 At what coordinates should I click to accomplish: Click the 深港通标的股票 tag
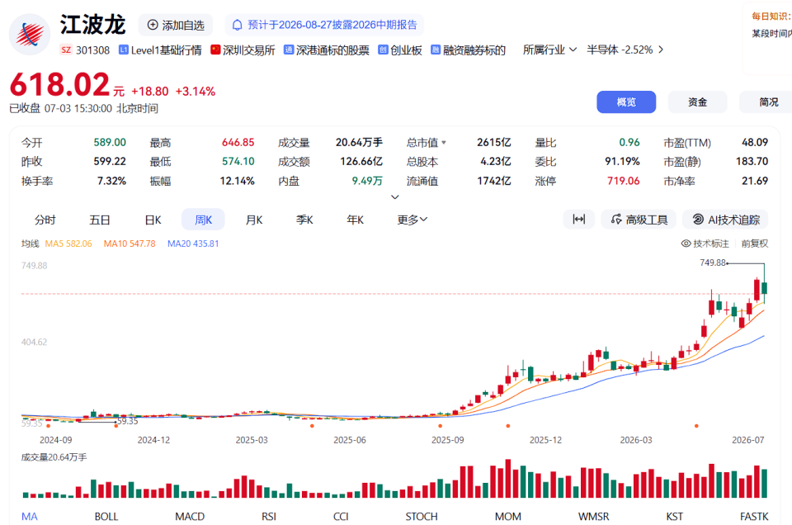(x=327, y=50)
